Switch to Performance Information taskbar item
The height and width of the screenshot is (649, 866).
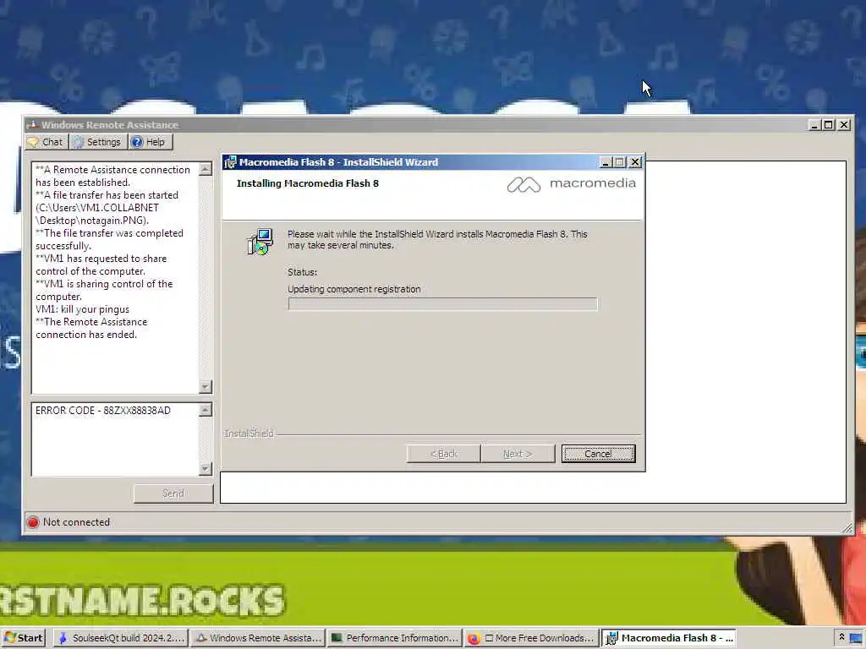tap(394, 638)
